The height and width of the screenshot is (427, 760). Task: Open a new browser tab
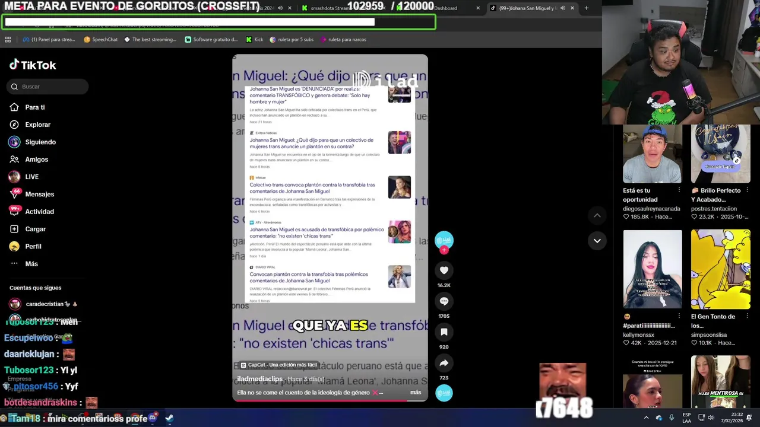(x=587, y=8)
